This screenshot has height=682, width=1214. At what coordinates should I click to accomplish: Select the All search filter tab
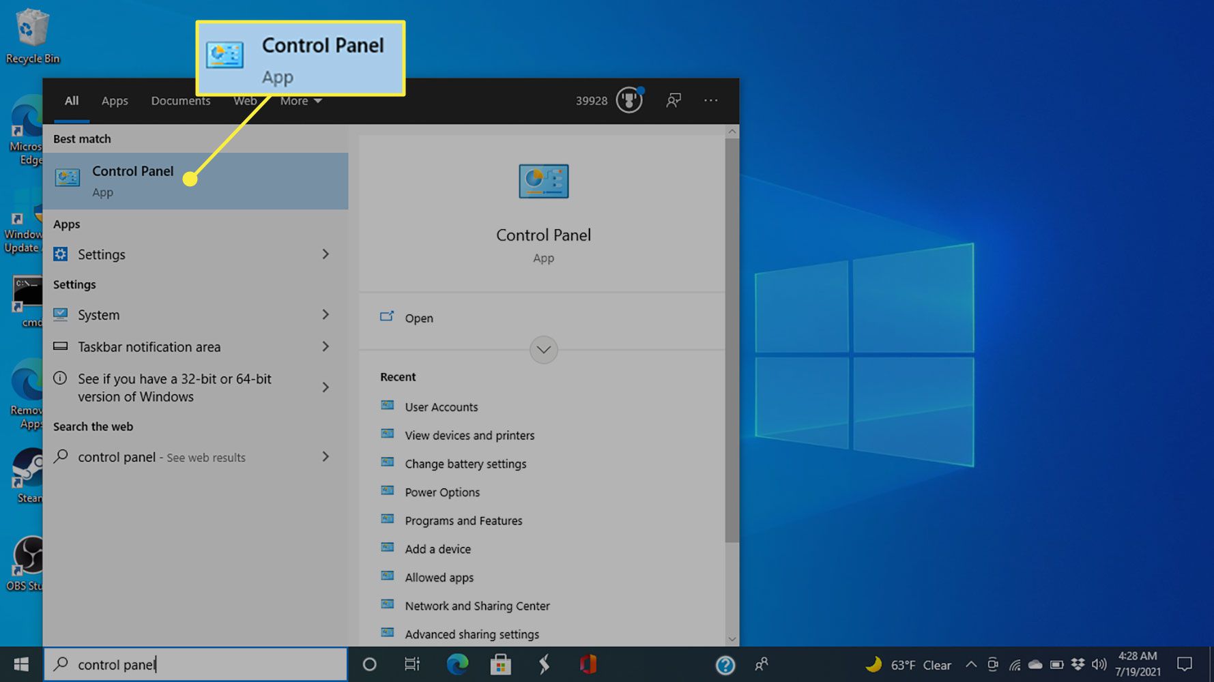click(x=72, y=101)
